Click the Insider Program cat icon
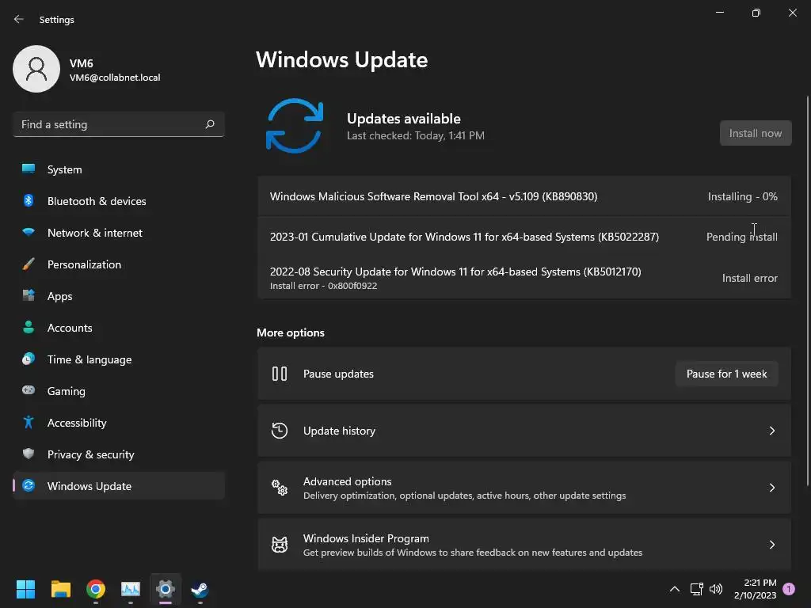The height and width of the screenshot is (608, 811). (x=280, y=545)
